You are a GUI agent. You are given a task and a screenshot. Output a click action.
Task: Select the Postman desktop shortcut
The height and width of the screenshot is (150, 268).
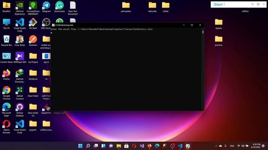click(33, 41)
